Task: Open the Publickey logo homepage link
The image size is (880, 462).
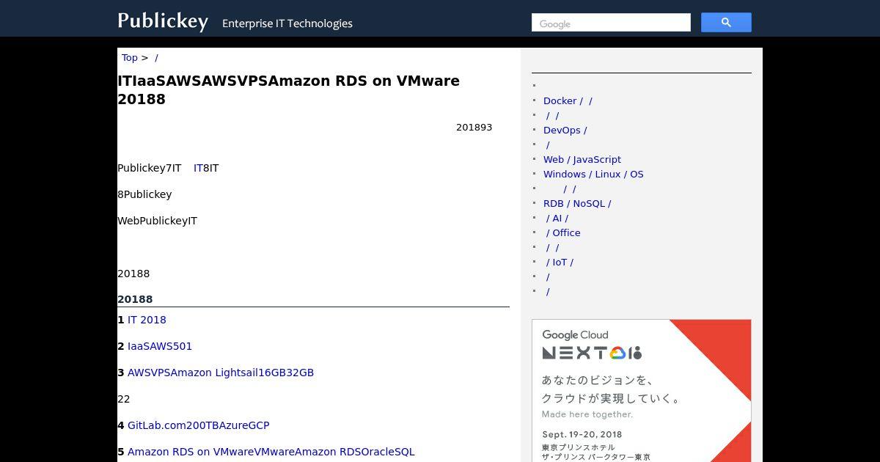Action: [163, 21]
